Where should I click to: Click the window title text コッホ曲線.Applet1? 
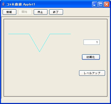[x=21, y=4]
